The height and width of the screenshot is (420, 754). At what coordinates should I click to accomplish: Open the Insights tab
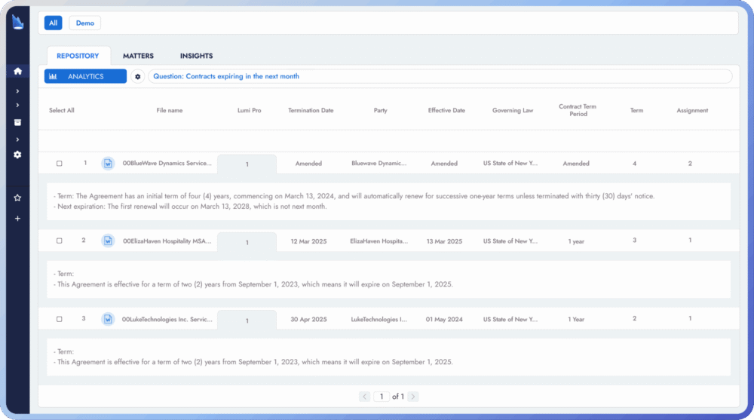point(196,56)
